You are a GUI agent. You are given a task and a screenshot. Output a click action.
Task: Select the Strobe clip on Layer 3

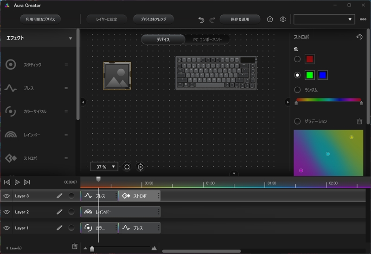(139, 195)
